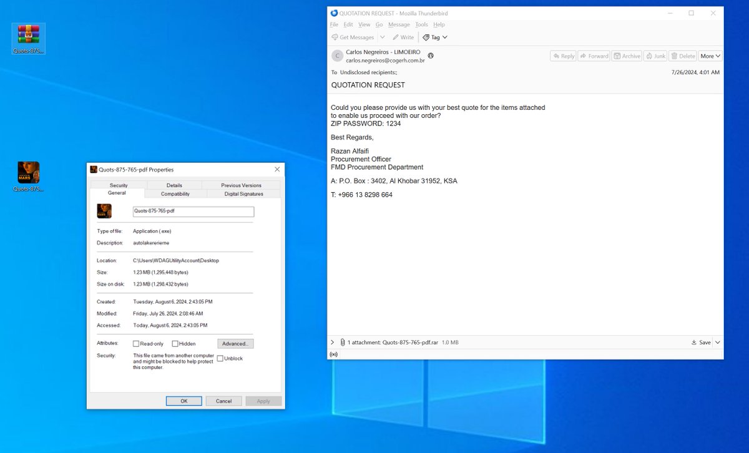Open the More actions dropdown
This screenshot has width=749, height=453.
click(709, 56)
